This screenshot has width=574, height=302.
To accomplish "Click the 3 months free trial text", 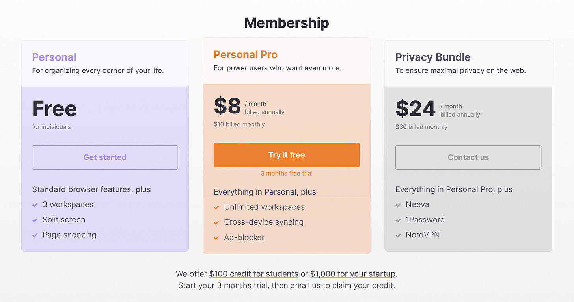I will pyautogui.click(x=287, y=173).
